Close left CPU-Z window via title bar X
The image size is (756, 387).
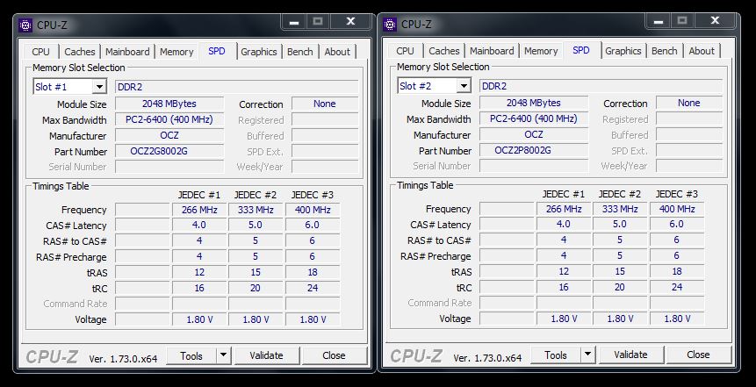click(x=350, y=22)
